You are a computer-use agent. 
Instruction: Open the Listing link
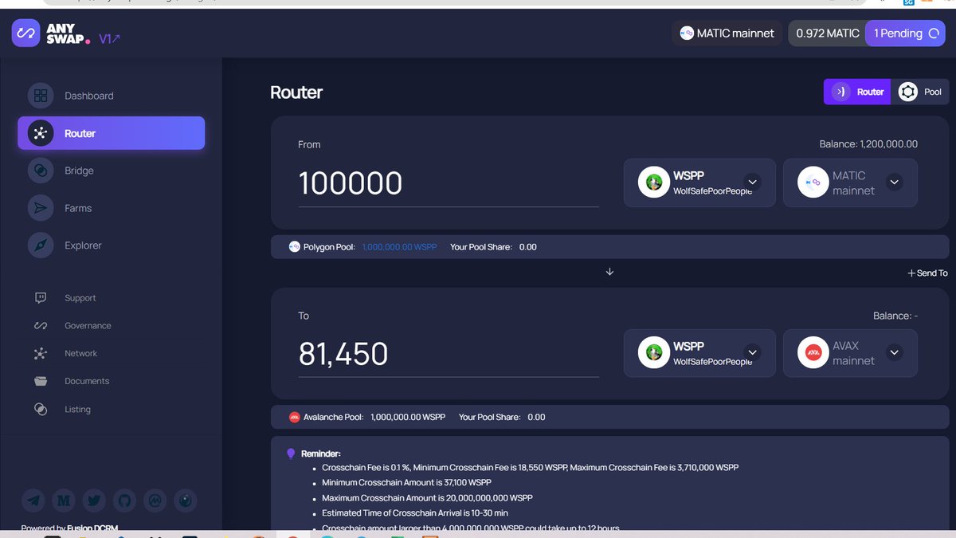click(x=77, y=410)
